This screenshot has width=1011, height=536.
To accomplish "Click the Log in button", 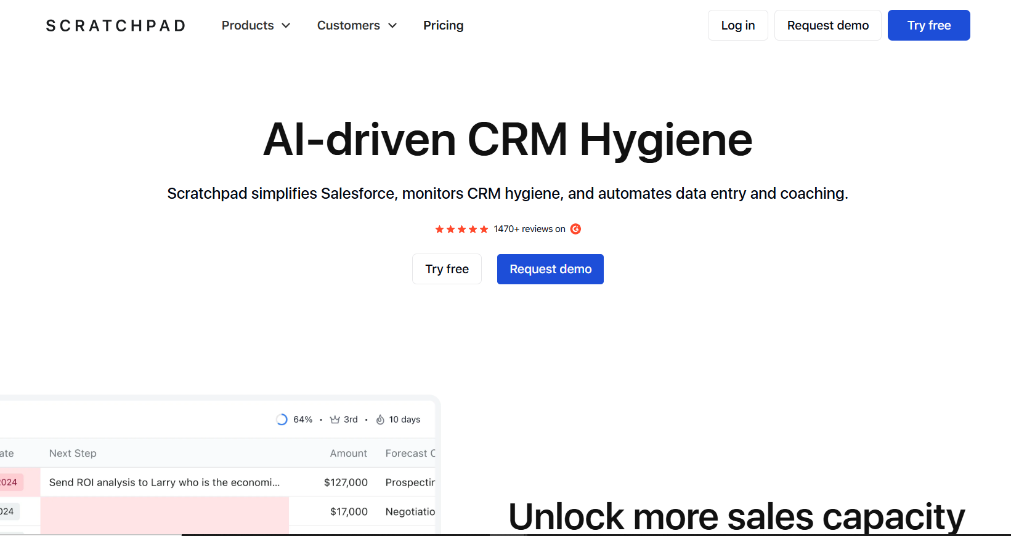I will tap(738, 25).
